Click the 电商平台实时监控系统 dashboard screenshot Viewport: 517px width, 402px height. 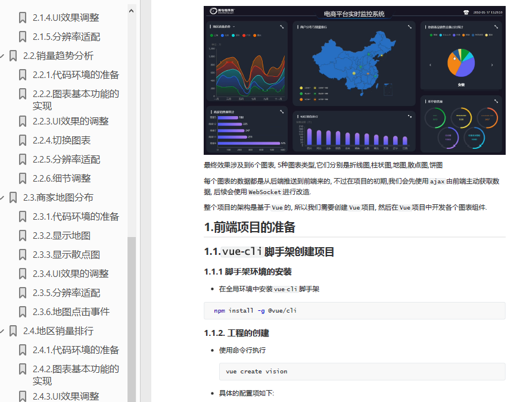click(x=352, y=81)
